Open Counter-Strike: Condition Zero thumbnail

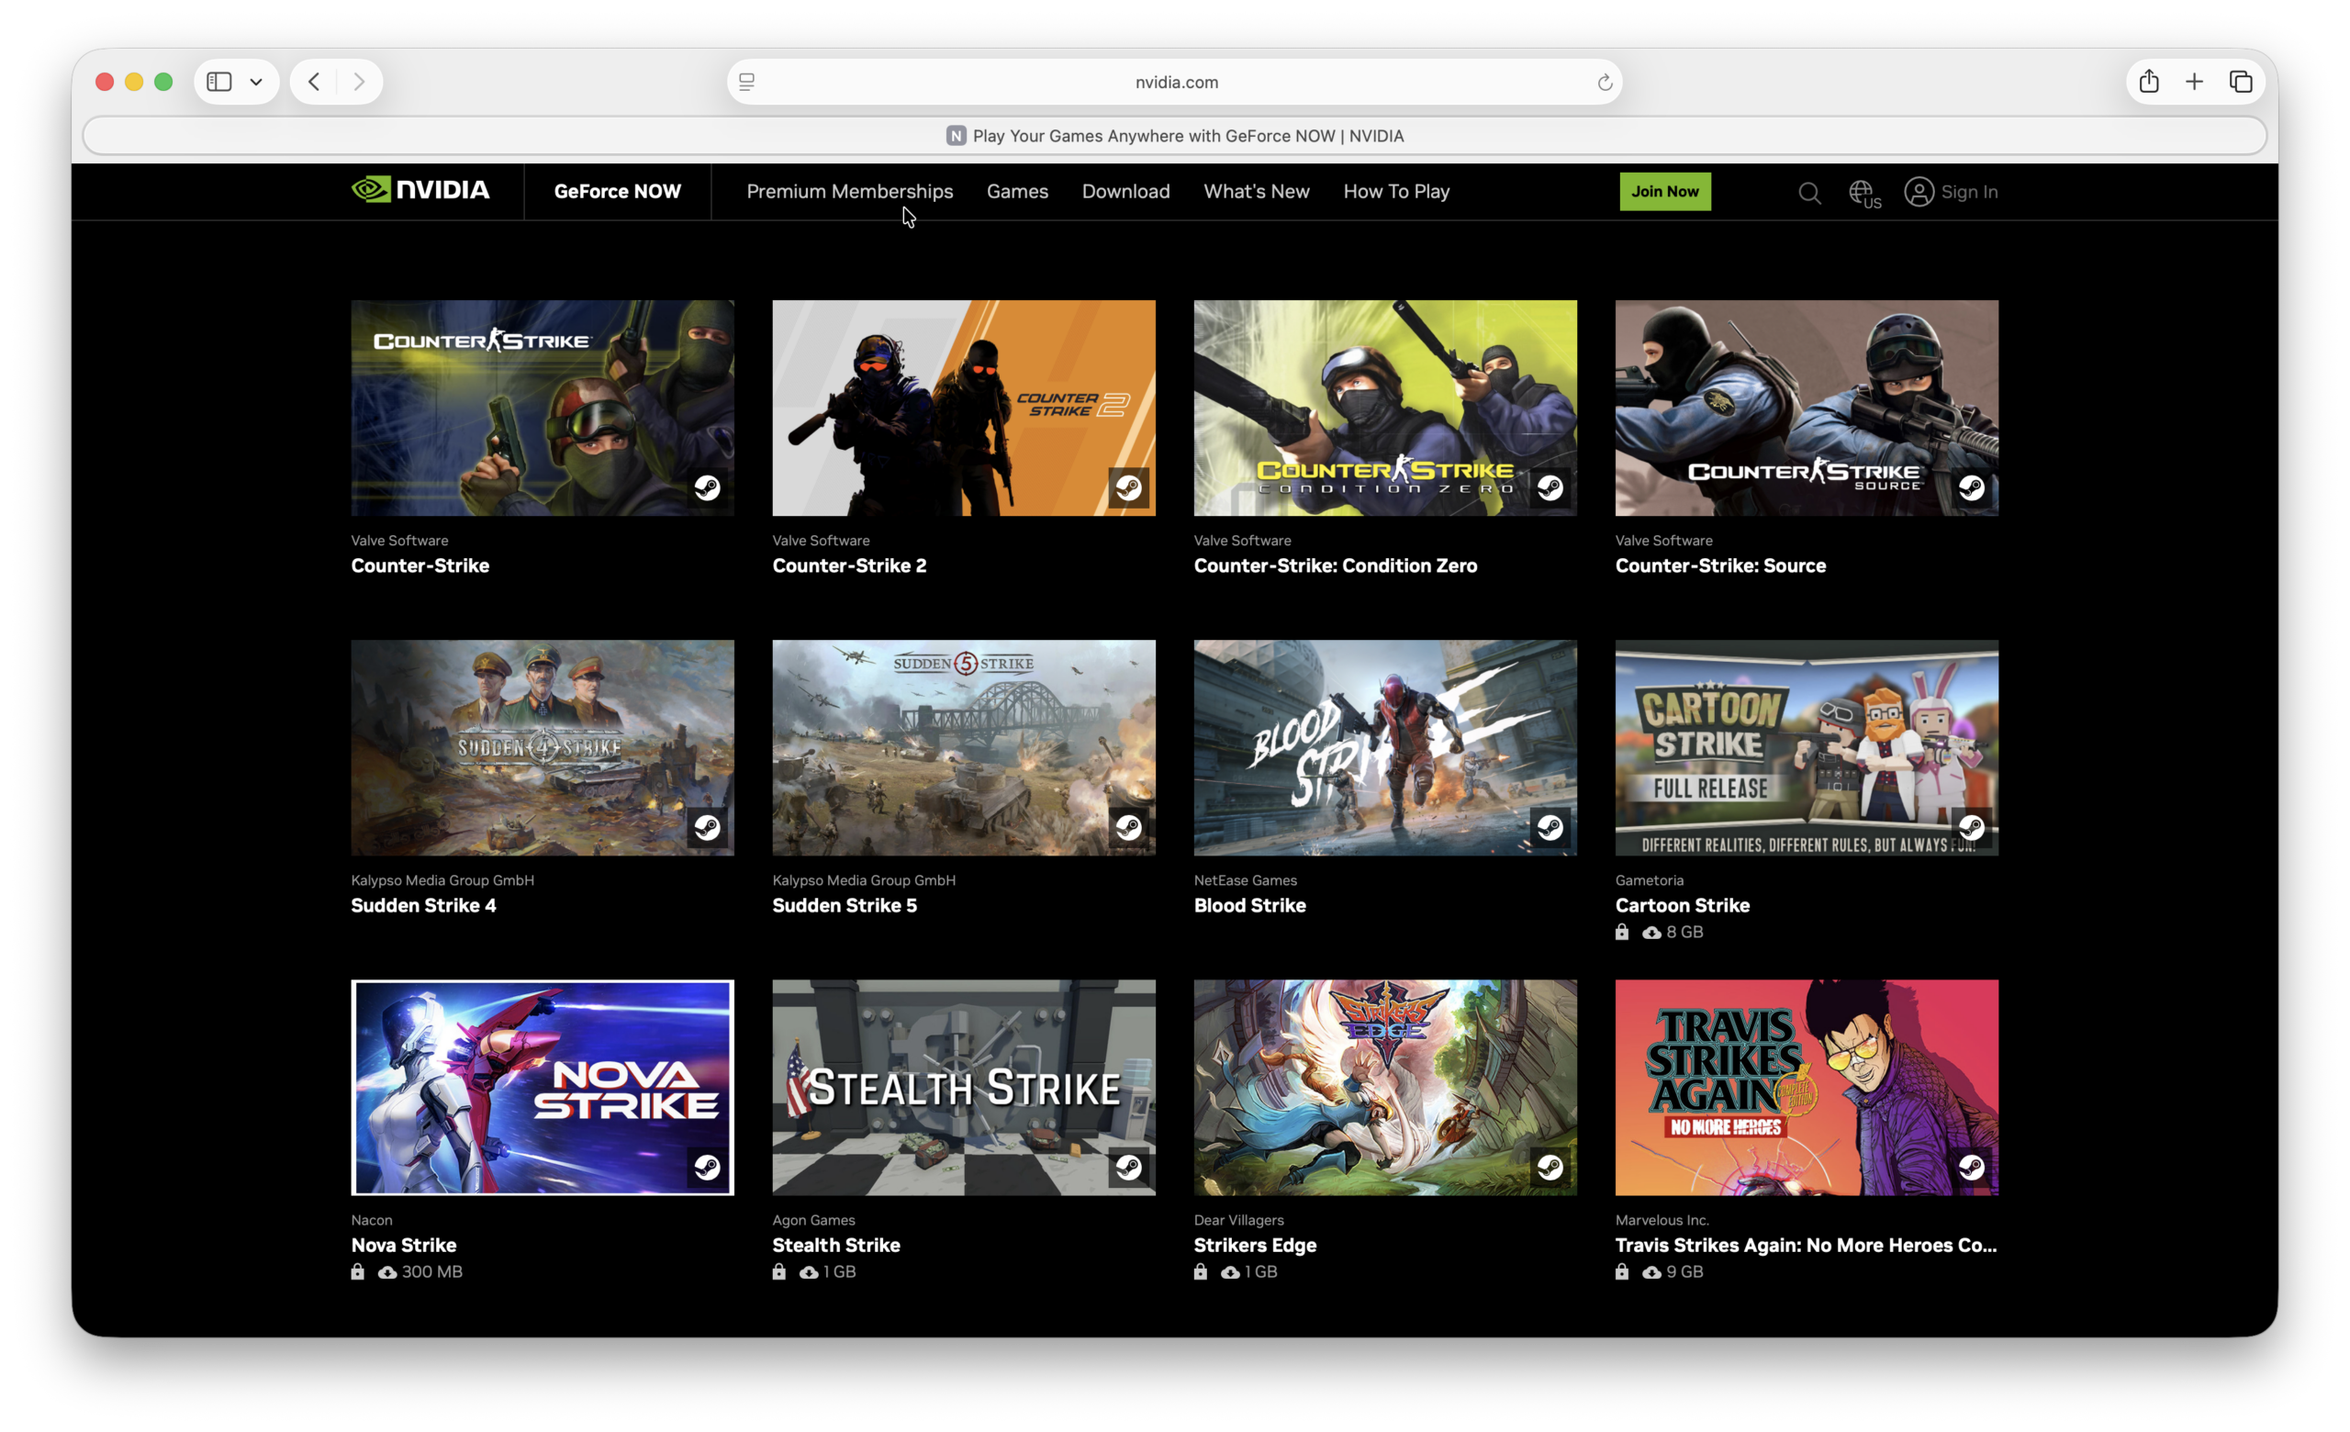pos(1385,408)
